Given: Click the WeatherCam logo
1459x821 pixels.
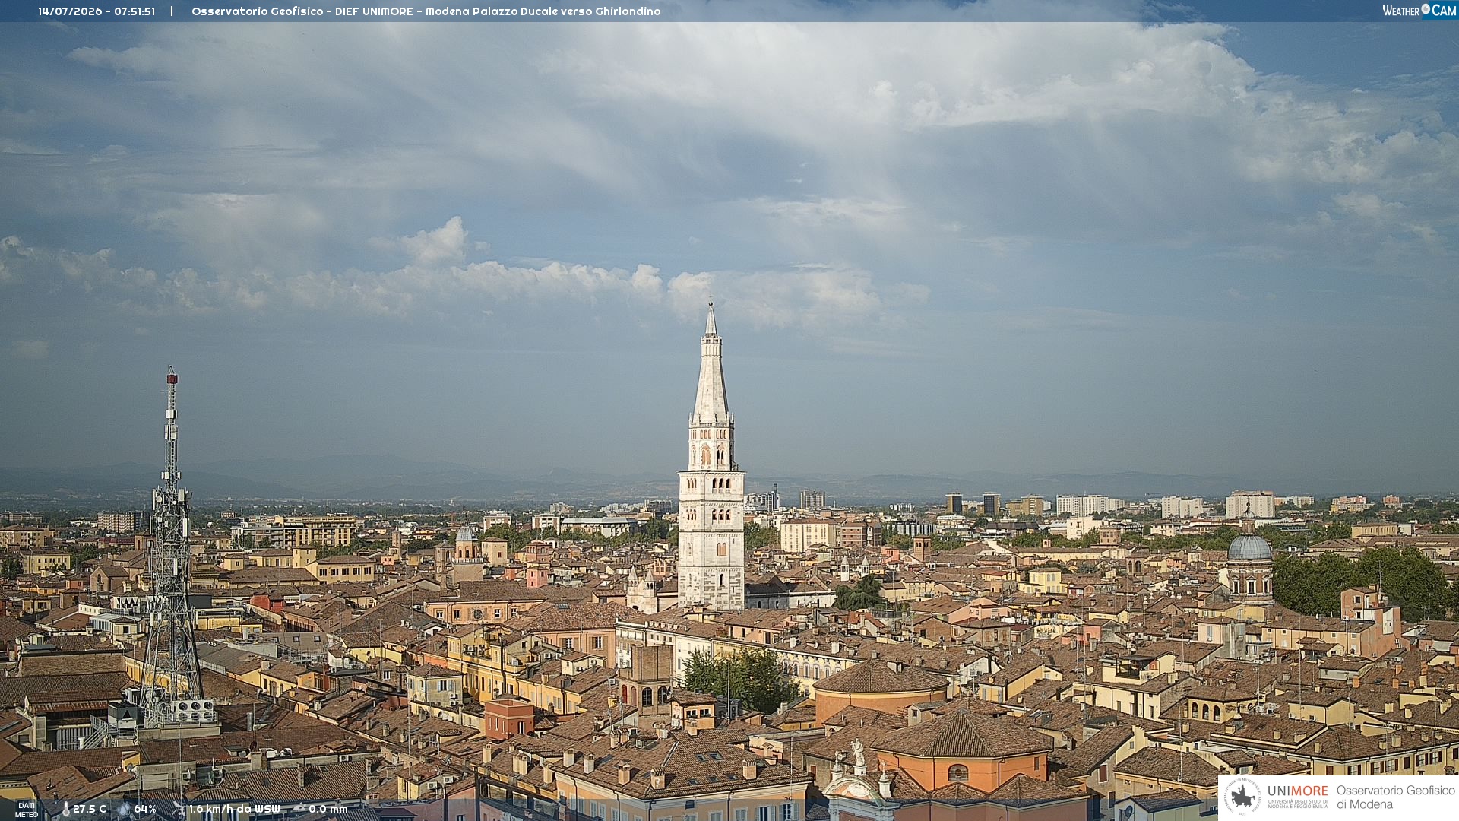Looking at the screenshot, I should tap(1419, 11).
